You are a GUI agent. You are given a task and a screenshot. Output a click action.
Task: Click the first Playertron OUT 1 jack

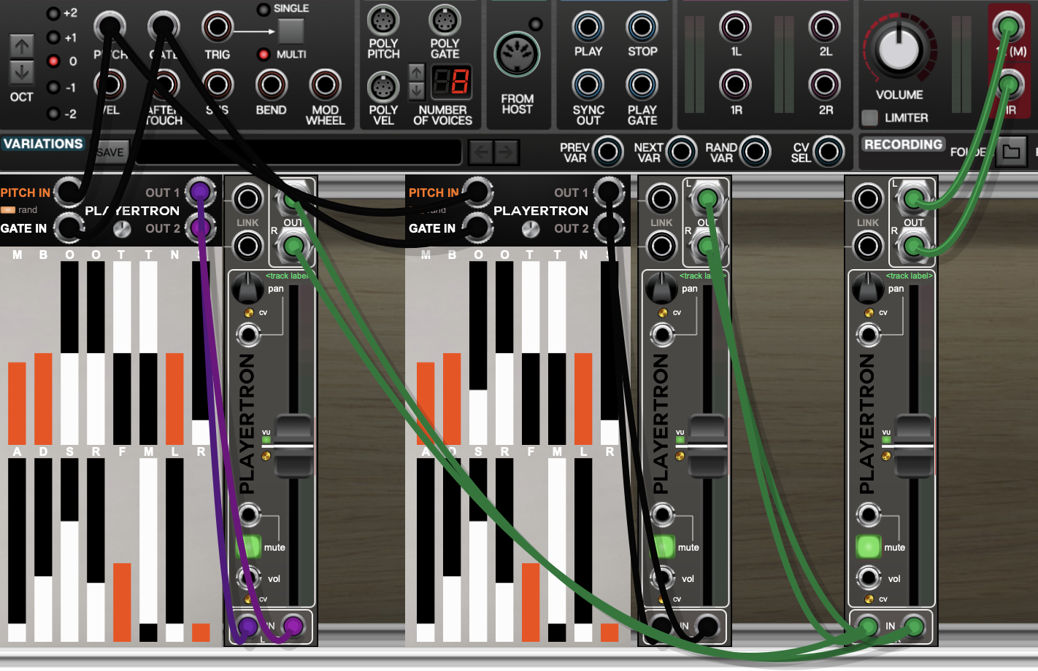[200, 193]
